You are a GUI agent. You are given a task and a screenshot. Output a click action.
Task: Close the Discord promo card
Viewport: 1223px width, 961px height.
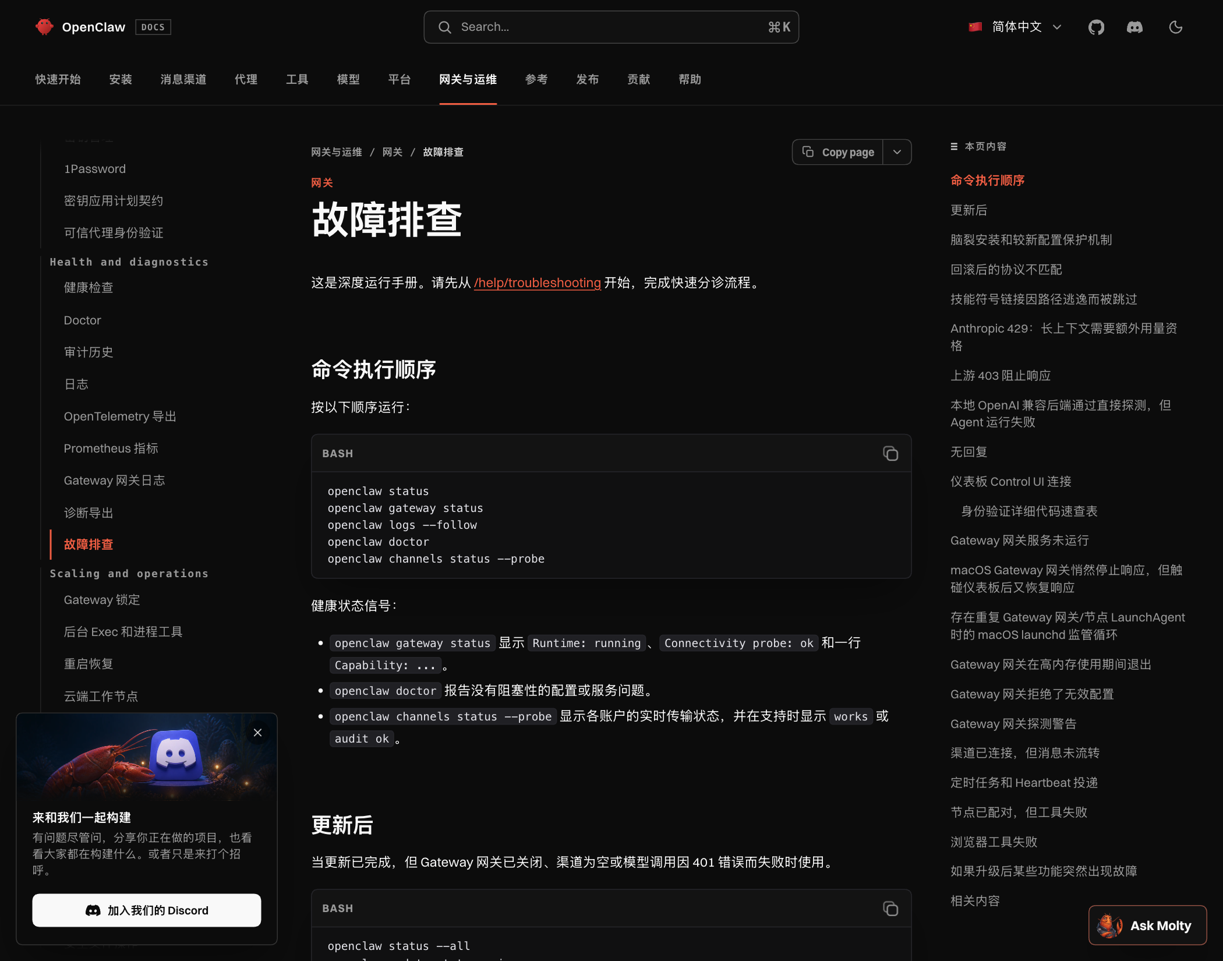(257, 733)
